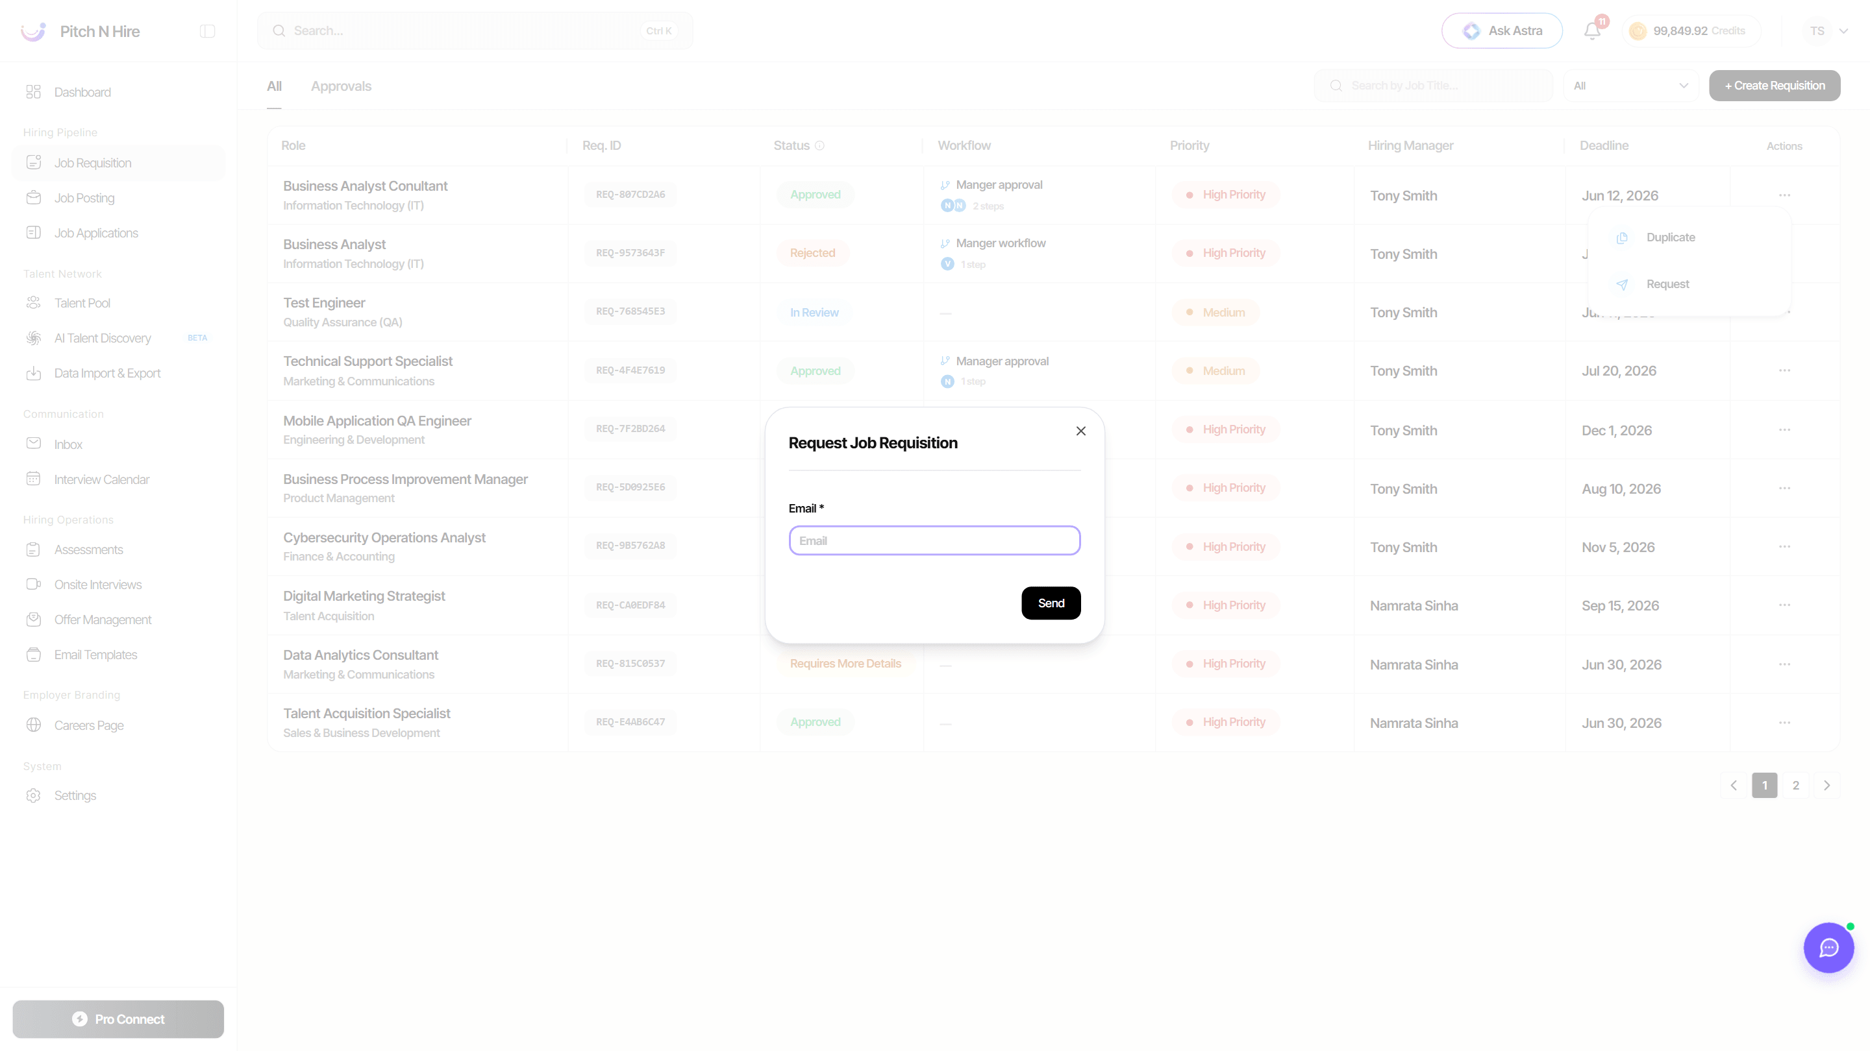
Task: Switch to the Approvals tab
Action: click(x=341, y=86)
